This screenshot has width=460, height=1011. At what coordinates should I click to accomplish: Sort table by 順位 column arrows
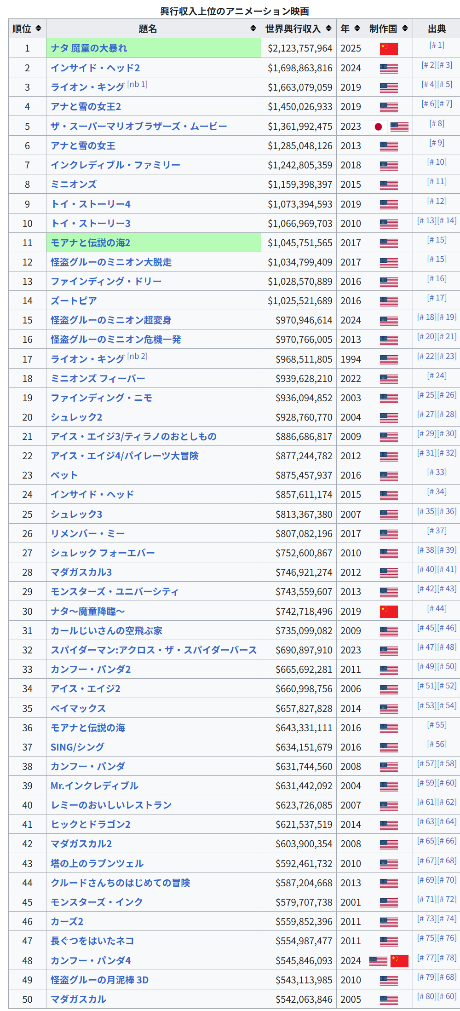coord(38,29)
